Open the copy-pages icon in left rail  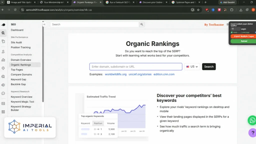[3, 41]
